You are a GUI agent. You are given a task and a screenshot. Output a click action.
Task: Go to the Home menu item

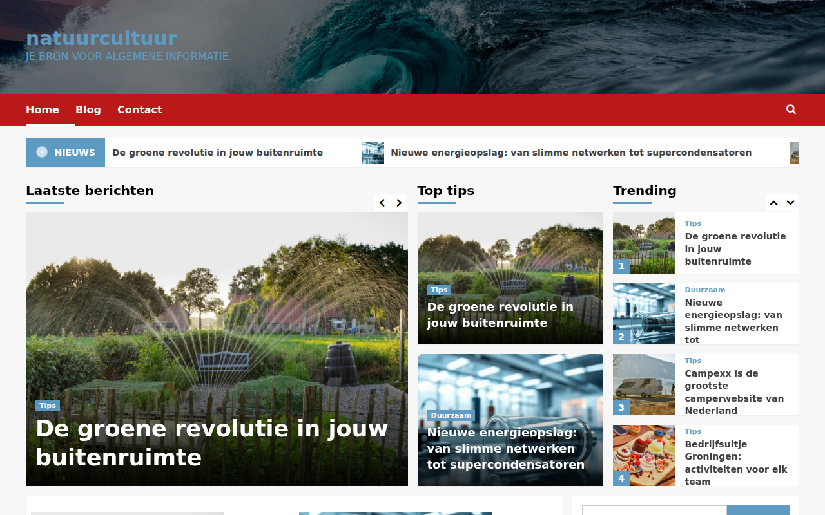43,109
